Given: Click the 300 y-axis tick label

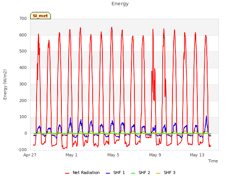Looking at the screenshot, I should (23, 84).
